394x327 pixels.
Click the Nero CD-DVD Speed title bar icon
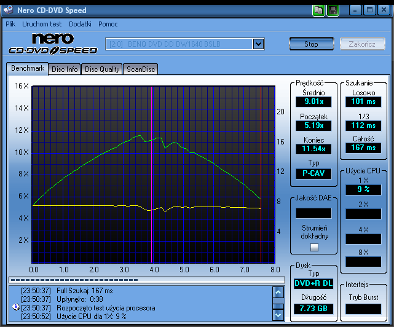(9, 10)
